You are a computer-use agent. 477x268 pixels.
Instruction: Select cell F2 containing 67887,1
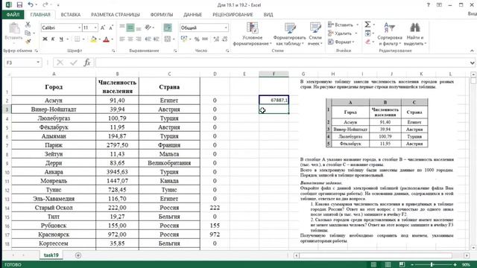[274, 100]
